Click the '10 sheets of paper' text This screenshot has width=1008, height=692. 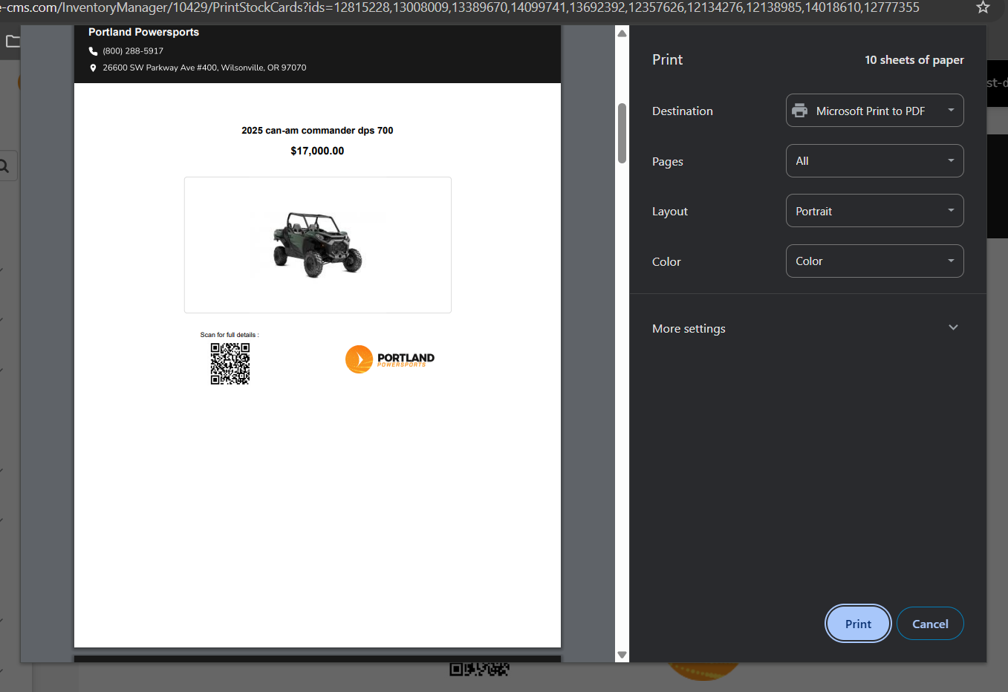click(x=914, y=60)
